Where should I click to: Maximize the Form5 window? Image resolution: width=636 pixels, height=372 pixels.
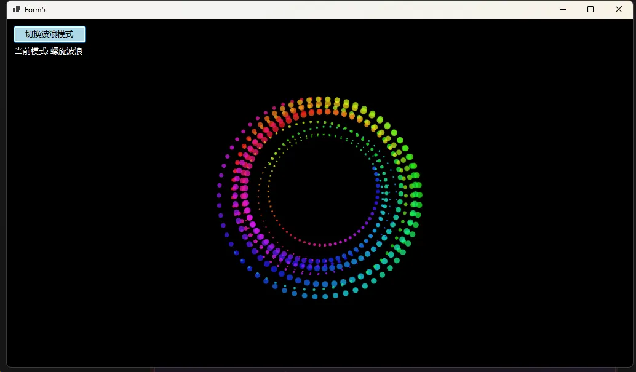(x=590, y=9)
